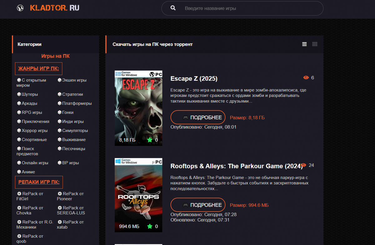Image resolution: width=375 pixels, height=245 pixels.
Task: Go to Выживание category
Action: pyautogui.click(x=72, y=140)
